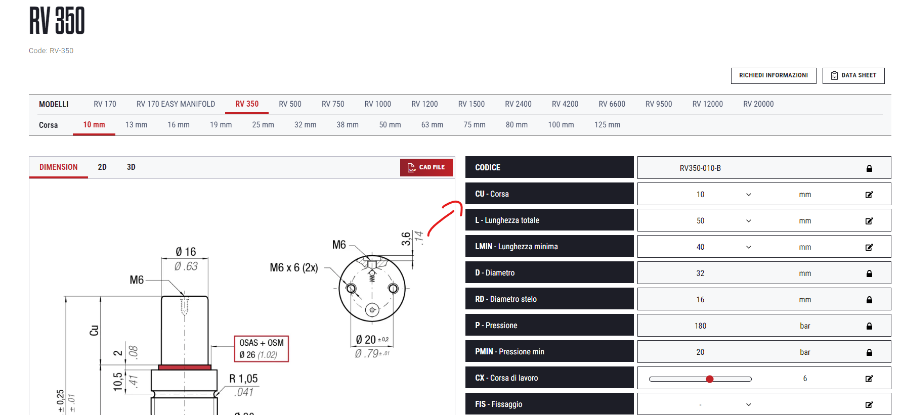Download via the CAD FILE button
This screenshot has height=415, width=901.
coord(426,167)
